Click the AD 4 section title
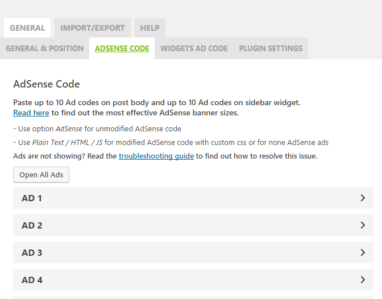 pyautogui.click(x=32, y=280)
